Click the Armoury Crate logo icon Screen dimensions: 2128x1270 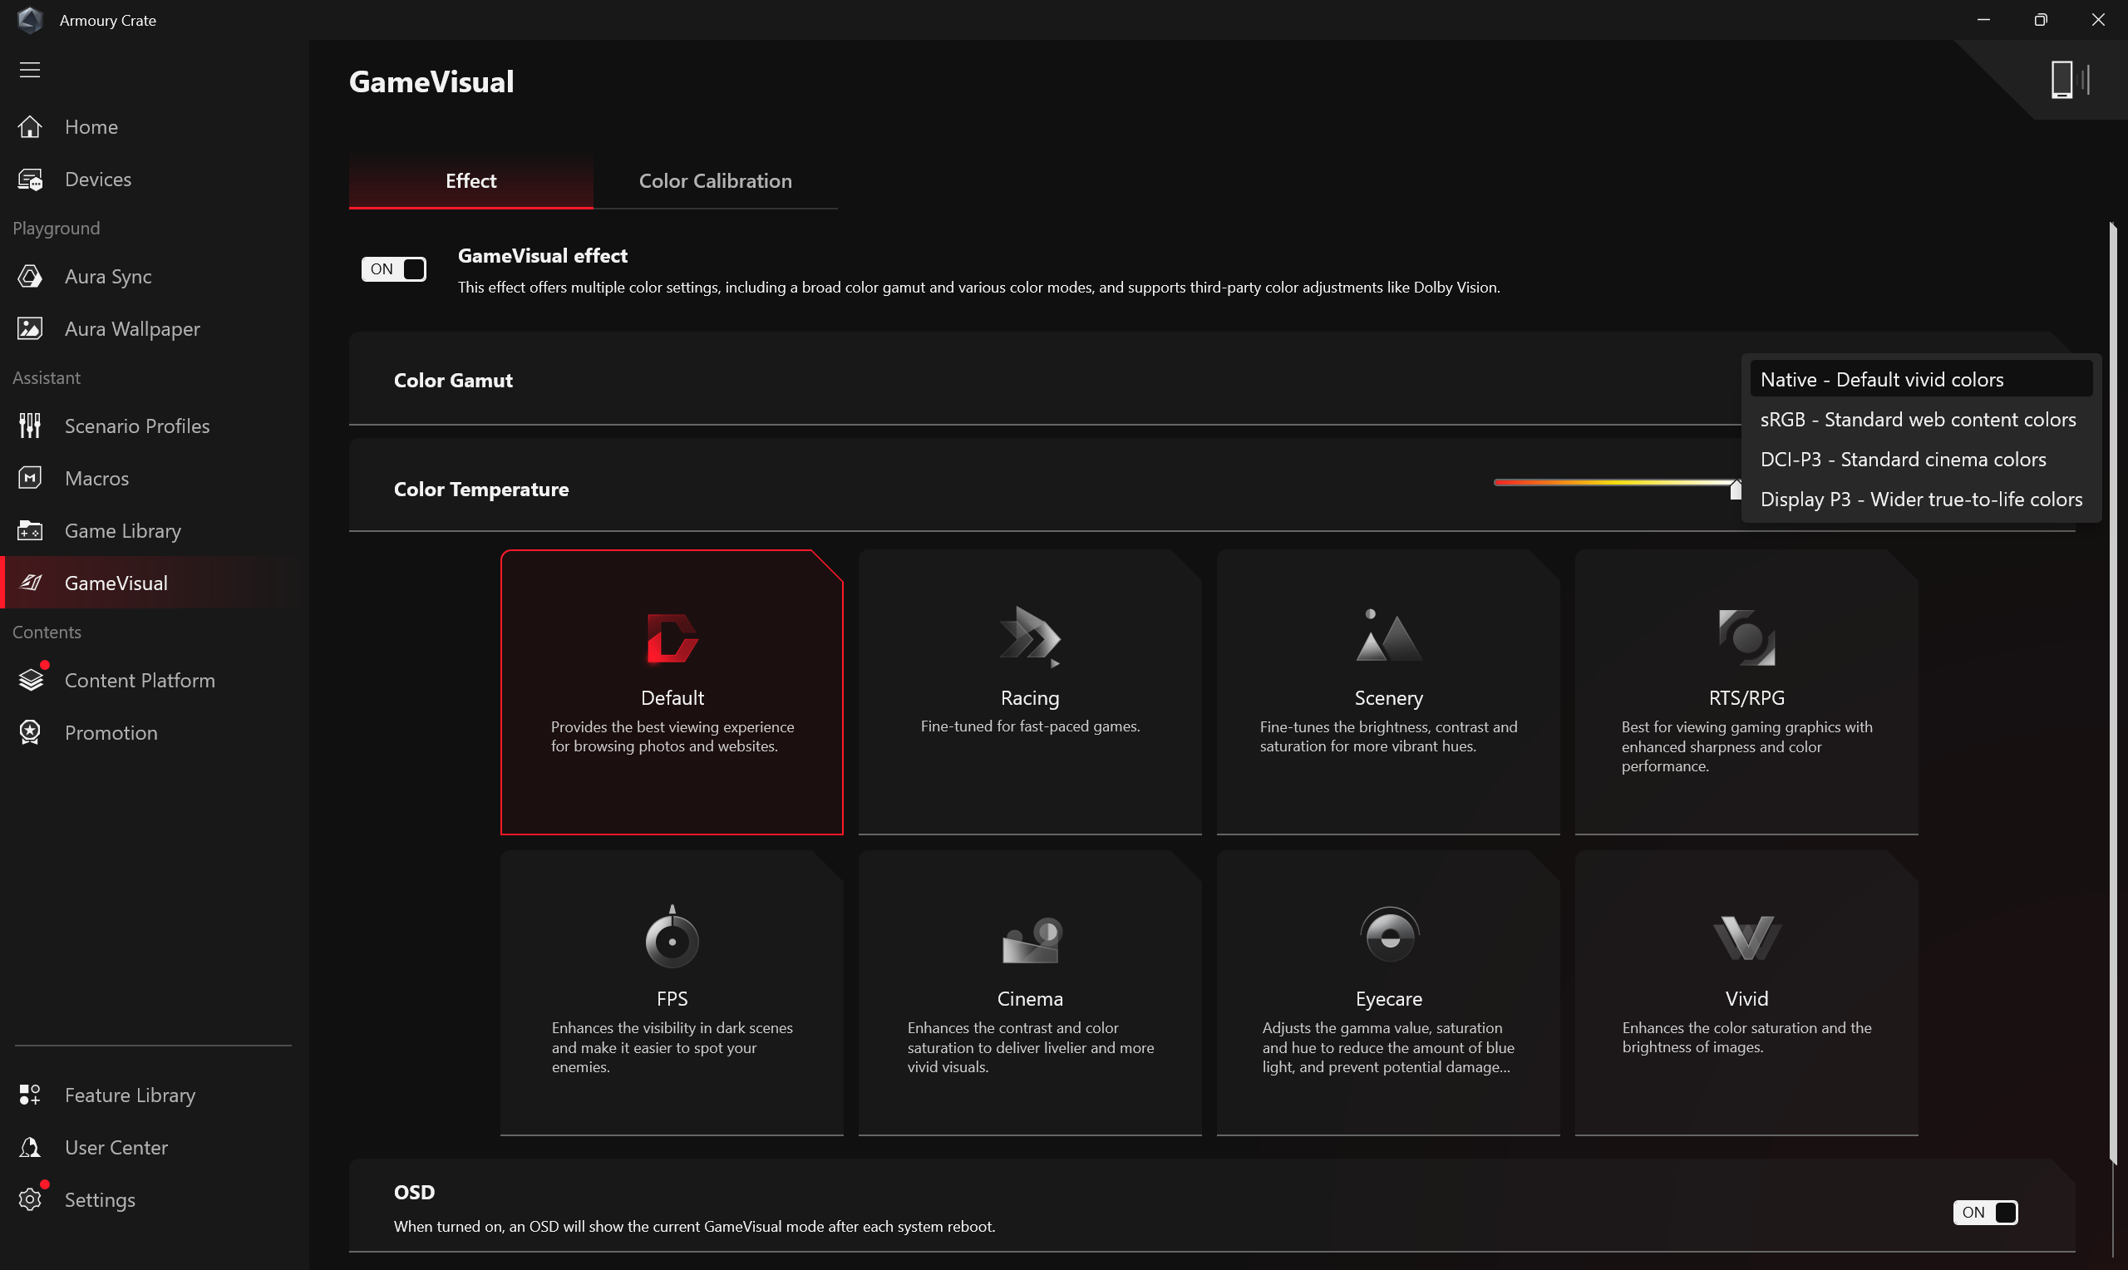(30, 20)
